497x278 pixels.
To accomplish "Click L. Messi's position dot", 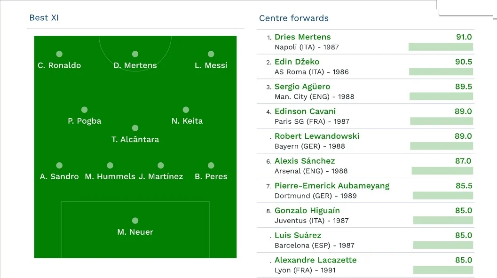I will coord(211,54).
